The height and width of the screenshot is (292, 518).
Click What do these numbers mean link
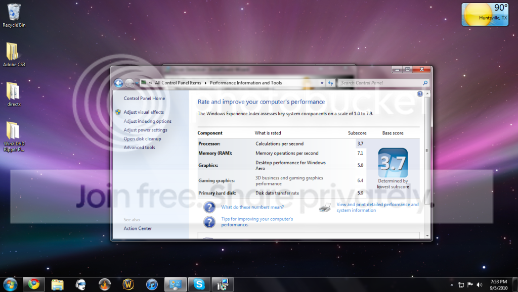(252, 207)
